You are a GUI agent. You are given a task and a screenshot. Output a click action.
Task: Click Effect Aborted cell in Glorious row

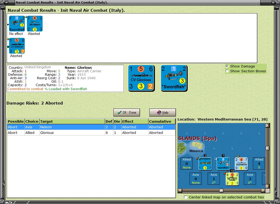pyautogui.click(x=135, y=133)
